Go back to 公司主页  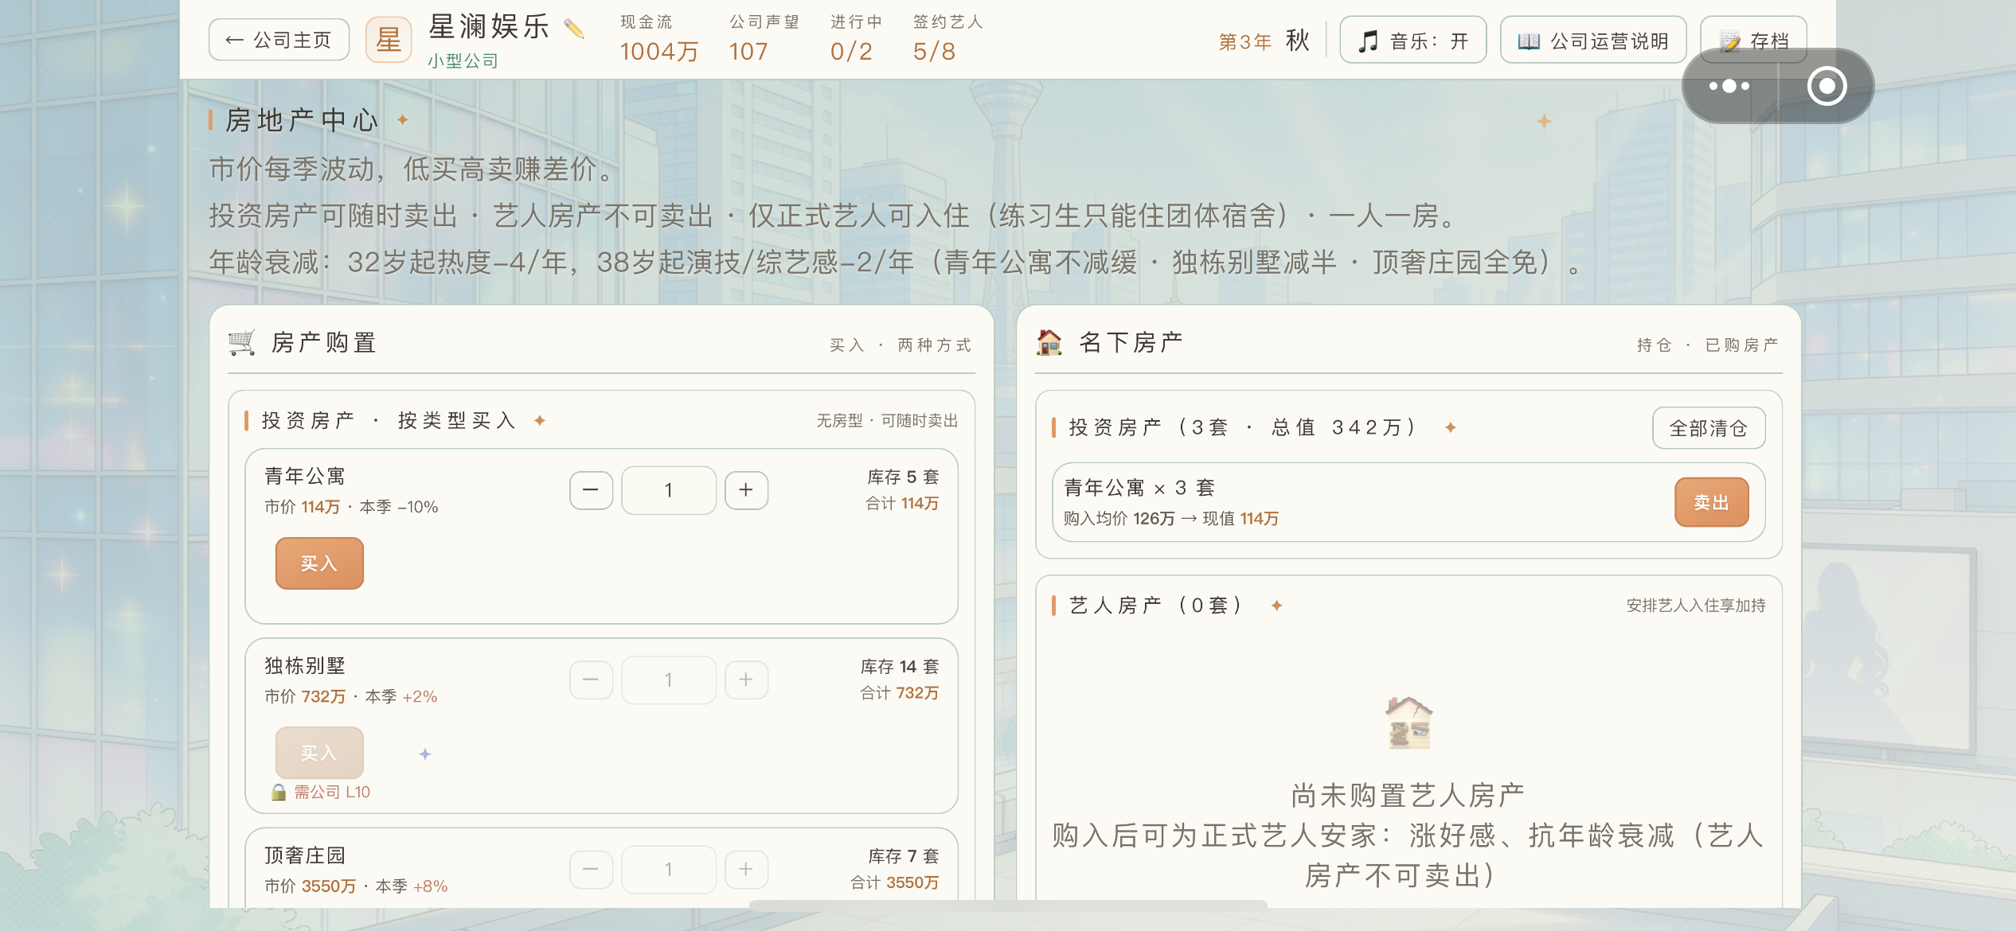[279, 40]
